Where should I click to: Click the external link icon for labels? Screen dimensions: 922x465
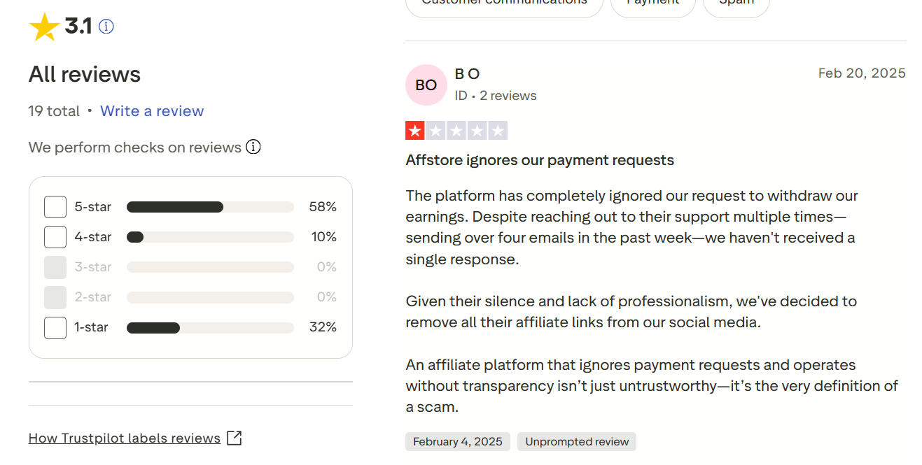pos(235,438)
